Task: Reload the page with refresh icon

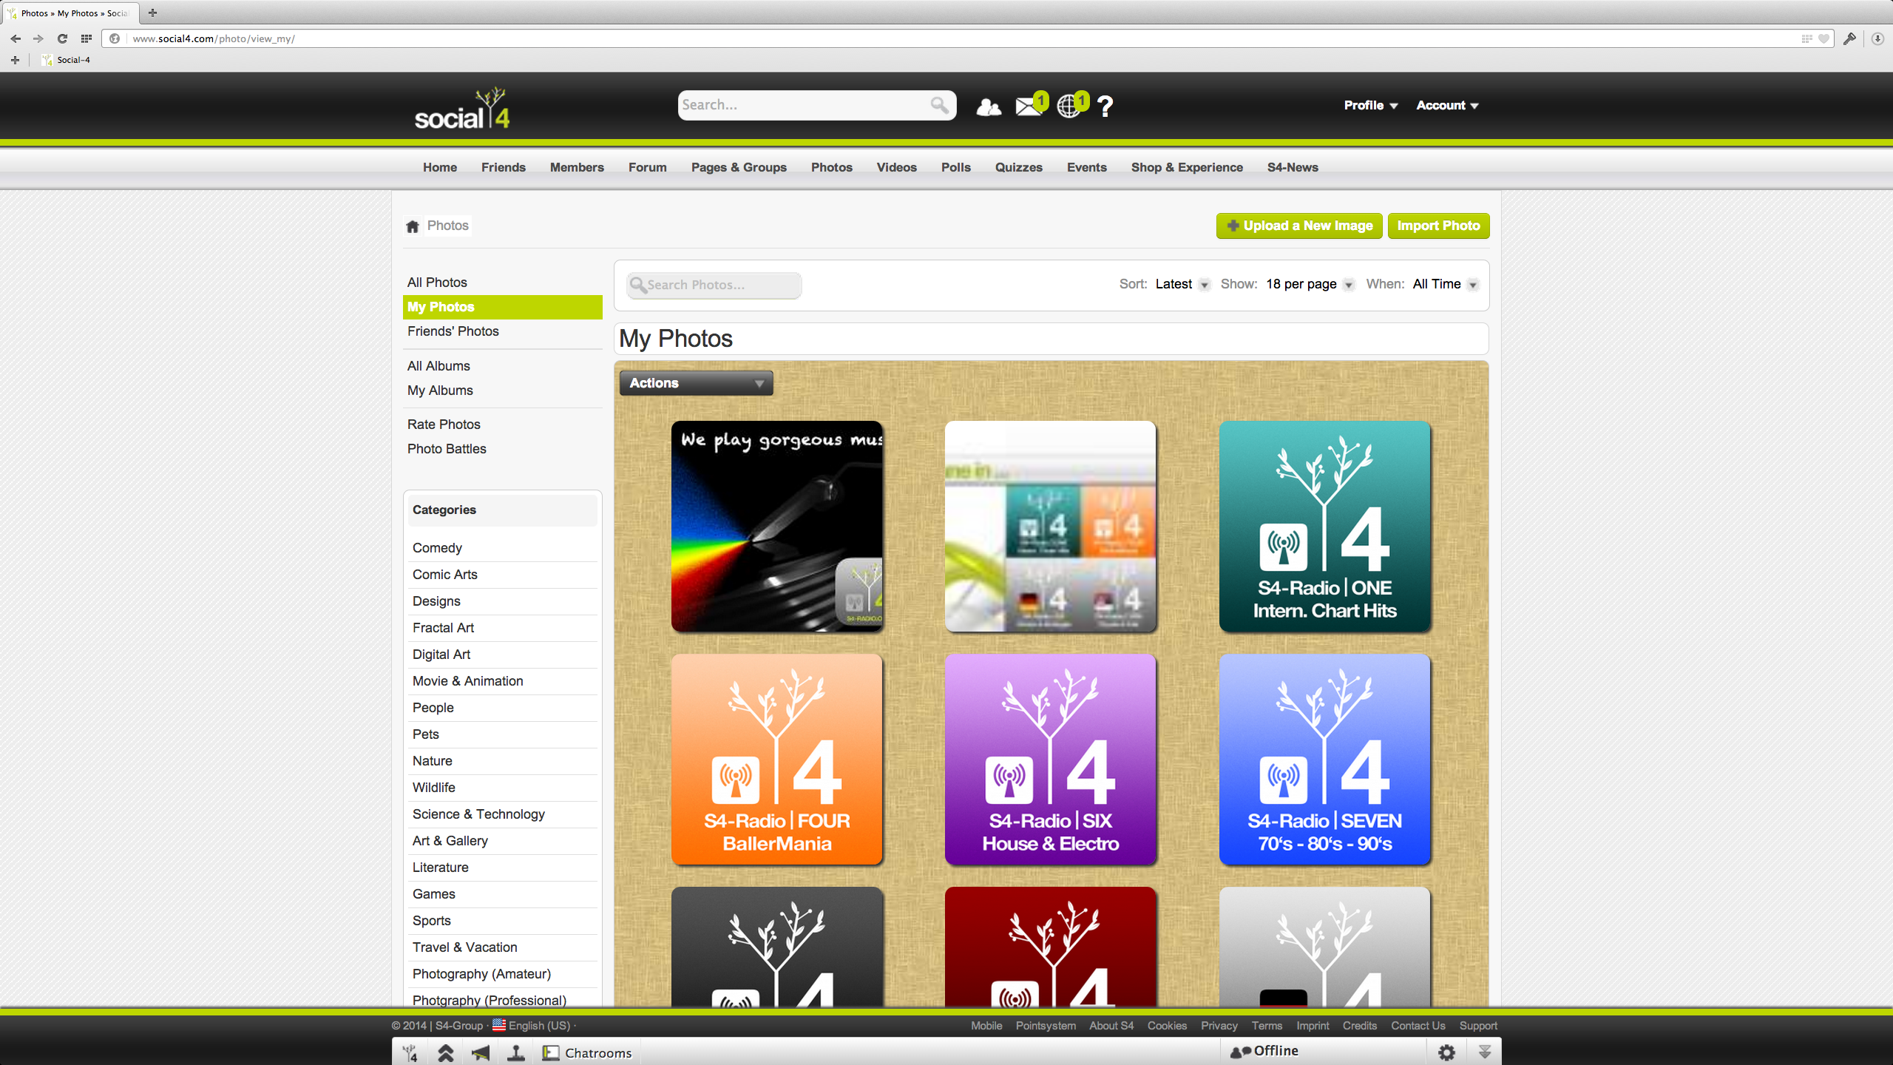Action: point(62,38)
